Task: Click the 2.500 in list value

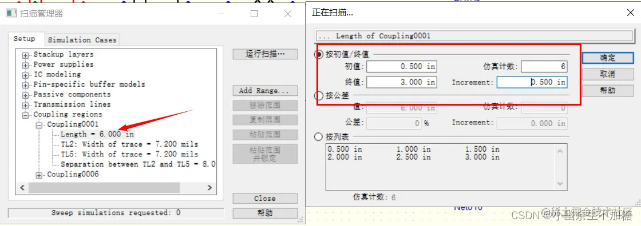Action: [413, 157]
